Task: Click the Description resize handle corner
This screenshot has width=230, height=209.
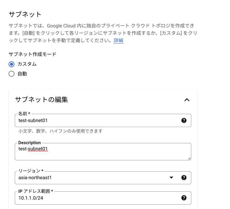Action: click(189, 159)
